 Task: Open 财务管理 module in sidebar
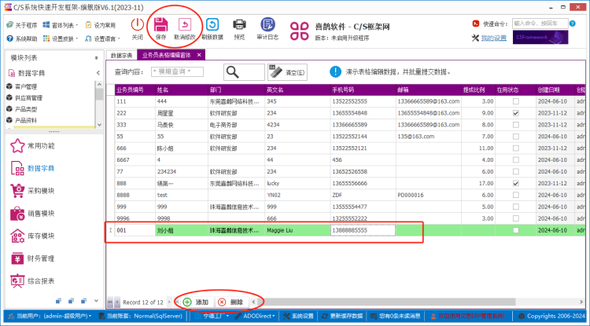coord(39,258)
